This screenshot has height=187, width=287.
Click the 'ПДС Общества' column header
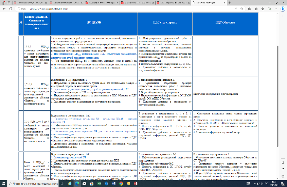tap(225, 22)
